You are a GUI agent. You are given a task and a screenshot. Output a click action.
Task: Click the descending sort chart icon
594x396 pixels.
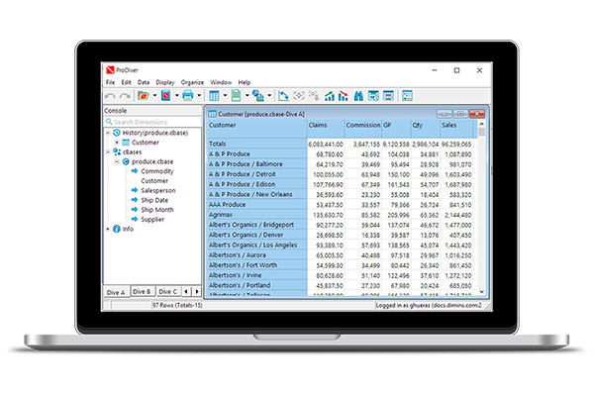pyautogui.click(x=344, y=96)
